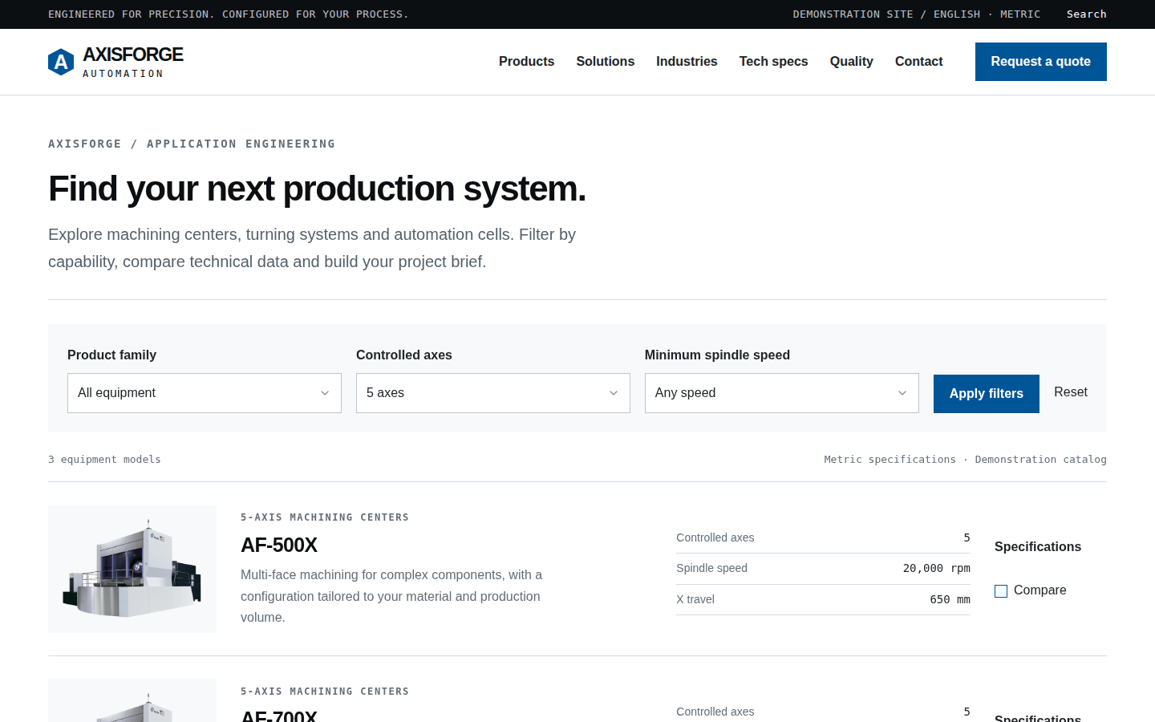Click "5-AXIS MACHINING CENTERS" above AF-500X
1155x722 pixels.
pyautogui.click(x=325, y=517)
